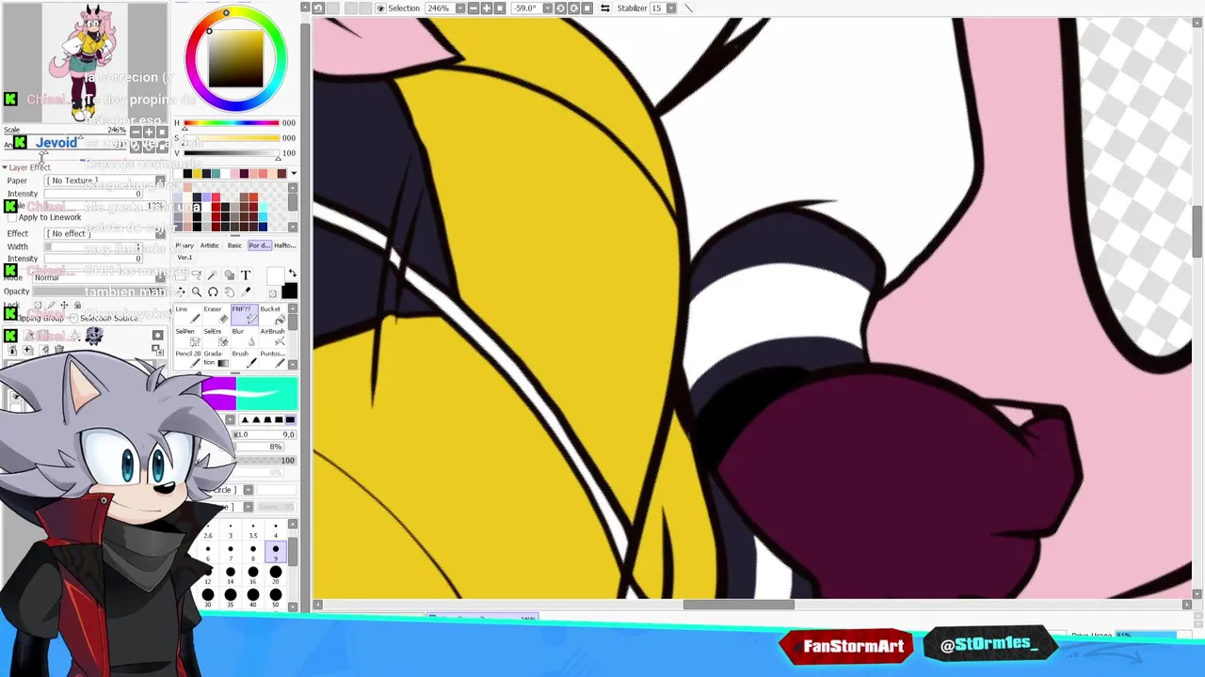Viewport: 1205px width, 677px height.
Task: Enable Apply to Linework checkbox
Action: pos(12,217)
